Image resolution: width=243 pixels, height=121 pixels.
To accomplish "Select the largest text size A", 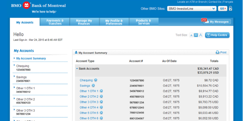I will click(201, 35).
